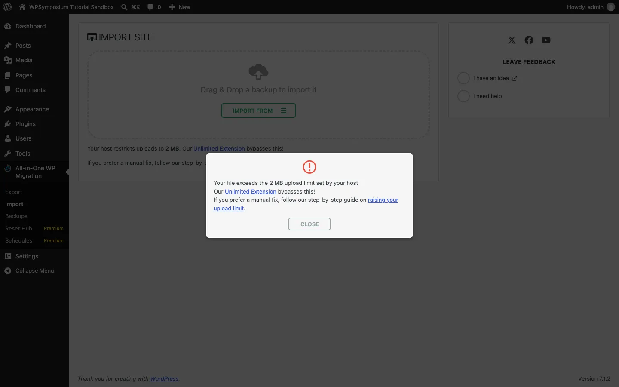Click the All-in-One WP Migration icon
Viewport: 619px width, 387px height.
point(8,169)
